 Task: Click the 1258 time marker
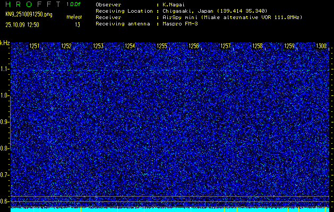tap(258, 46)
